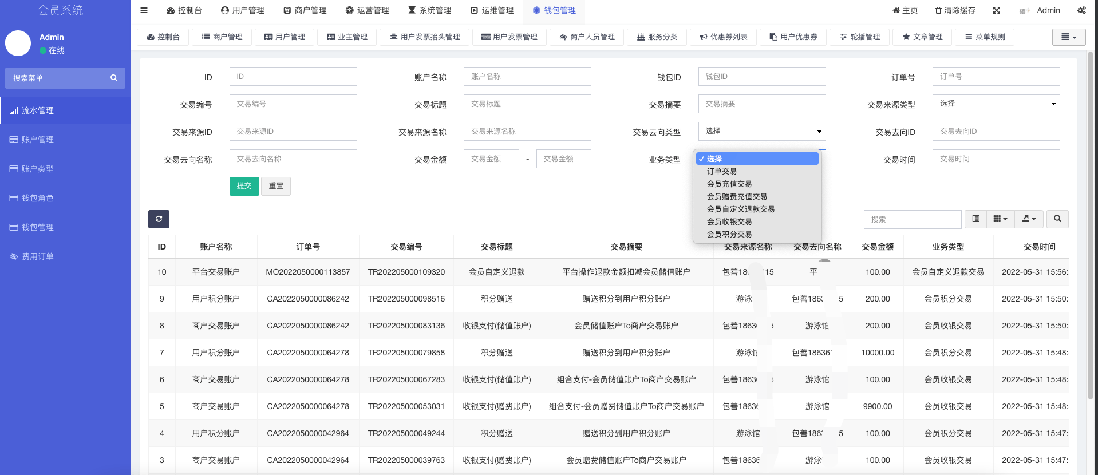
Task: Switch to 用户发票抬头管理 tab
Action: coord(425,37)
